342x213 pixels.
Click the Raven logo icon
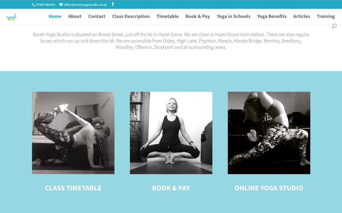pos(12,17)
